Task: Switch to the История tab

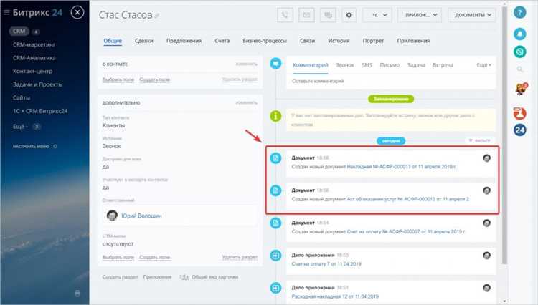Action: 339,41
